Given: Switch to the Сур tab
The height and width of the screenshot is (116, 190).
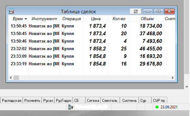Looking at the screenshot, I should click(145, 101).
